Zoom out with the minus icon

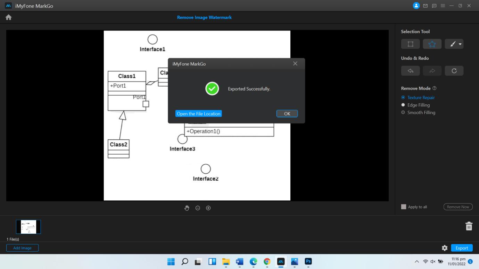(x=198, y=208)
